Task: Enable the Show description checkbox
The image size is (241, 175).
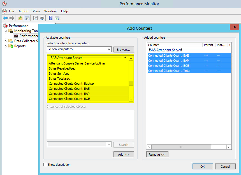Action: point(45,165)
